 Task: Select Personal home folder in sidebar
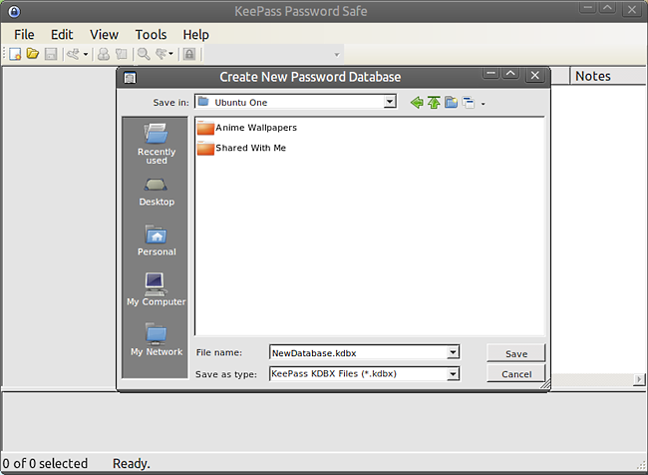click(x=157, y=240)
